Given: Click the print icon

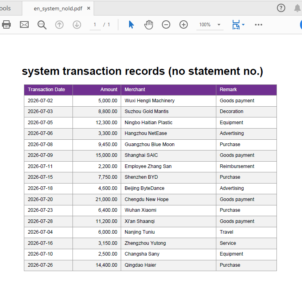Looking at the screenshot, I should click(x=6, y=25).
